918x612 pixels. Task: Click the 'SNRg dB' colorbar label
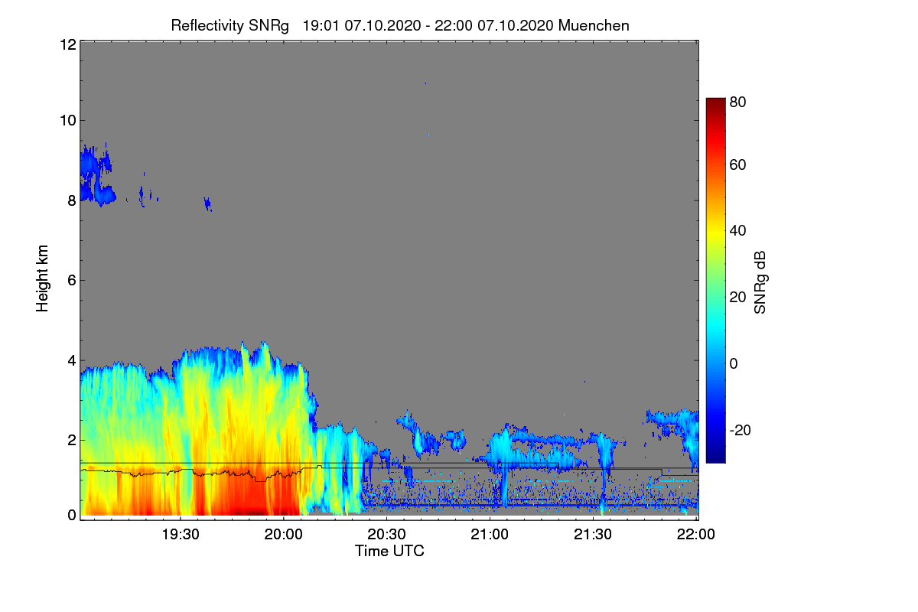pyautogui.click(x=760, y=283)
